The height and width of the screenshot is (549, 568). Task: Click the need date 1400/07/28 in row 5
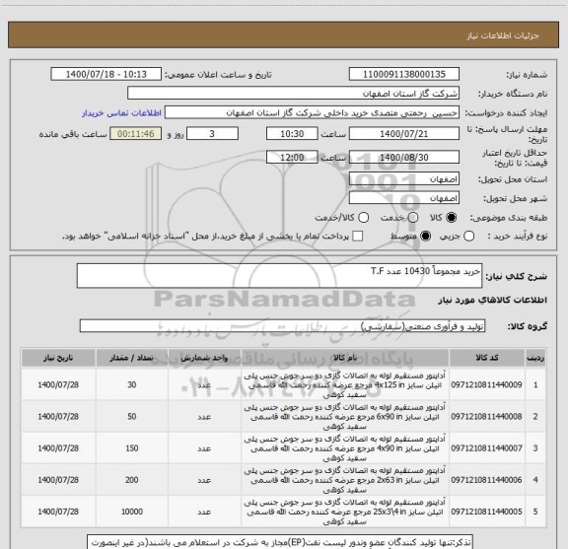pos(58,512)
